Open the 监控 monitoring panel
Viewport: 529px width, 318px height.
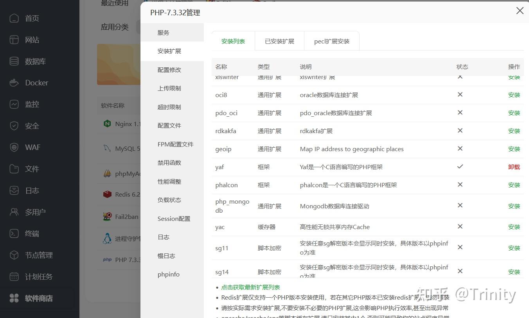coord(32,104)
